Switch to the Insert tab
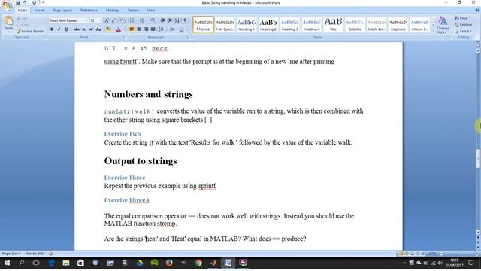This screenshot has width=481, height=271. (x=40, y=10)
